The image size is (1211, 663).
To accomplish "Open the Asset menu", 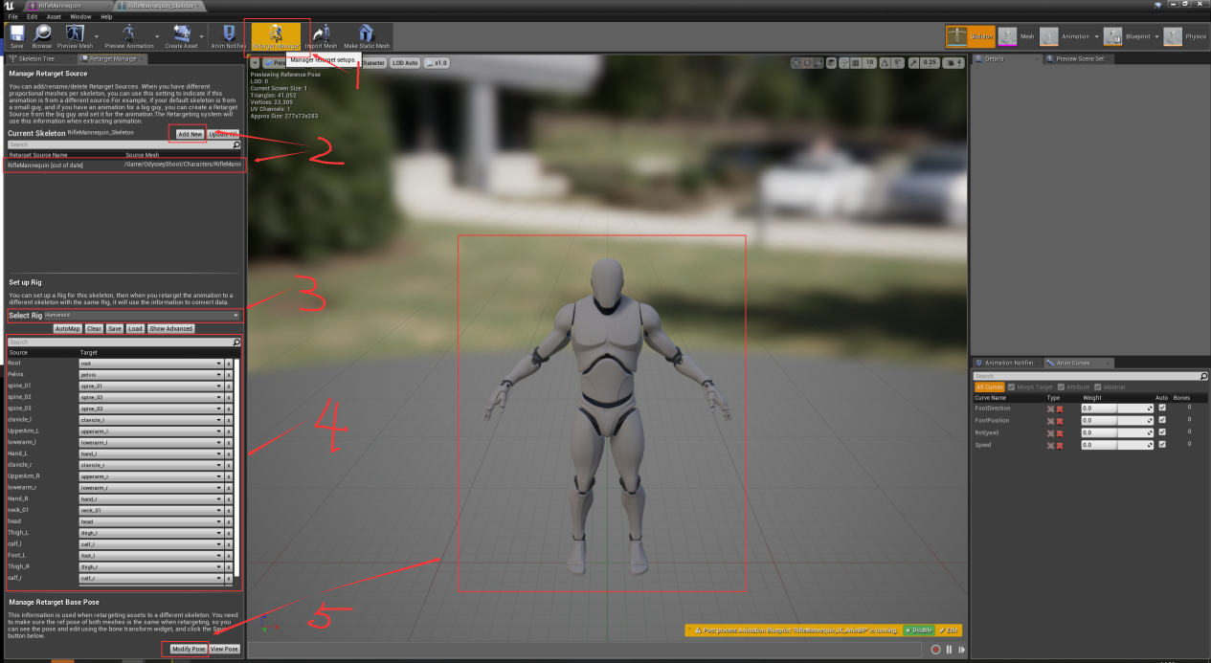I will point(54,16).
